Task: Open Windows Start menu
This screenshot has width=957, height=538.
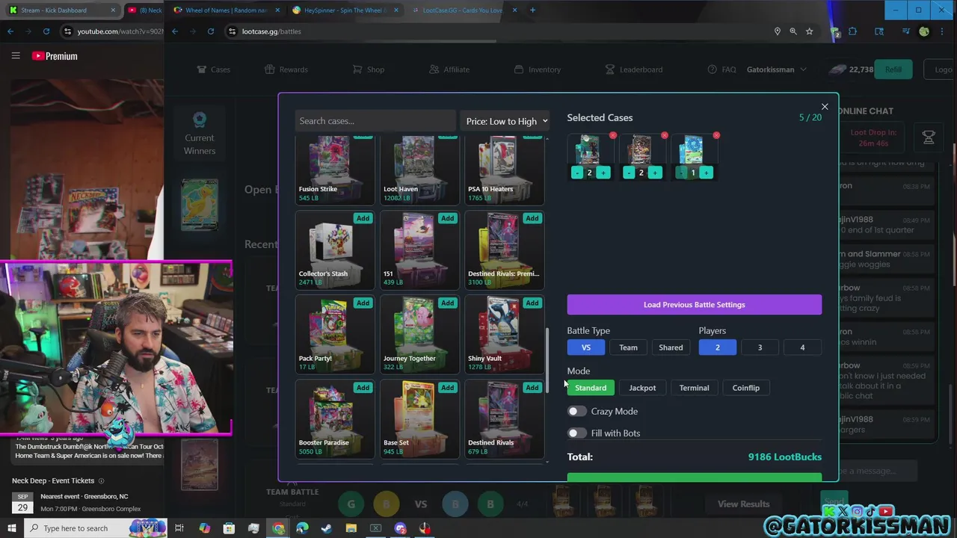Action: pyautogui.click(x=12, y=528)
